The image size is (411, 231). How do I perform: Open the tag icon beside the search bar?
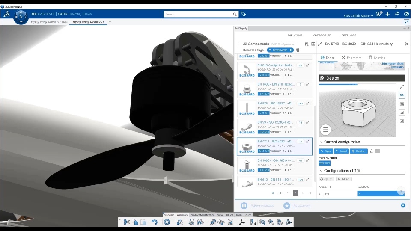tap(244, 14)
